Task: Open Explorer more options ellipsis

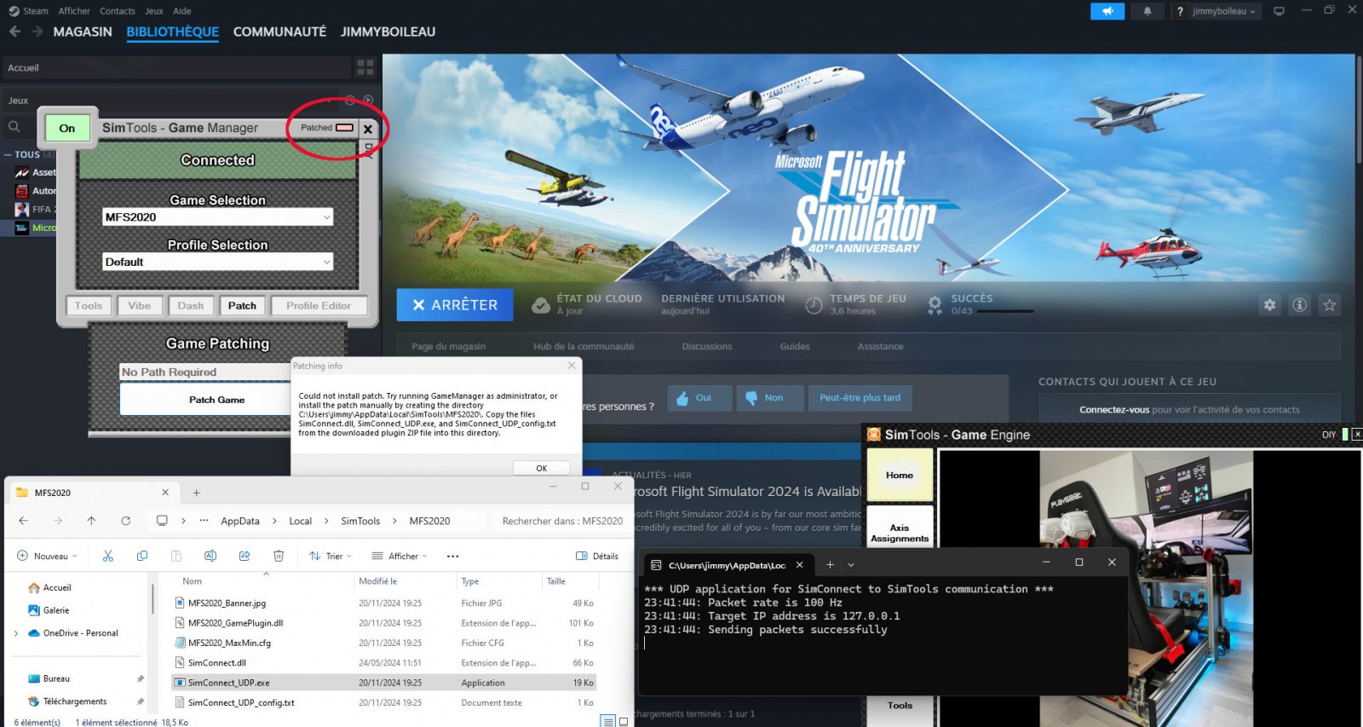Action: coord(453,556)
